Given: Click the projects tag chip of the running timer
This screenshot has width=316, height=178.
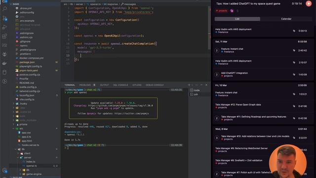Looking at the screenshot, I should click(x=222, y=11).
